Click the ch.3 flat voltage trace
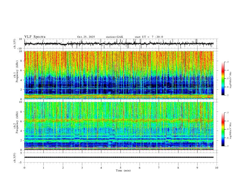The width and height of the screenshot is (244, 188). (119, 157)
